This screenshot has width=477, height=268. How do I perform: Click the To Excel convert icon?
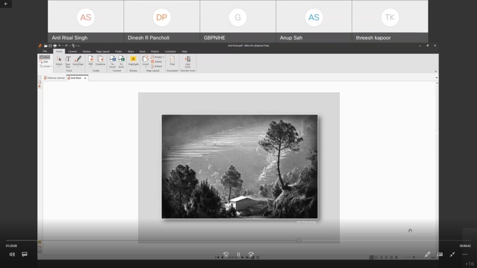point(121,59)
